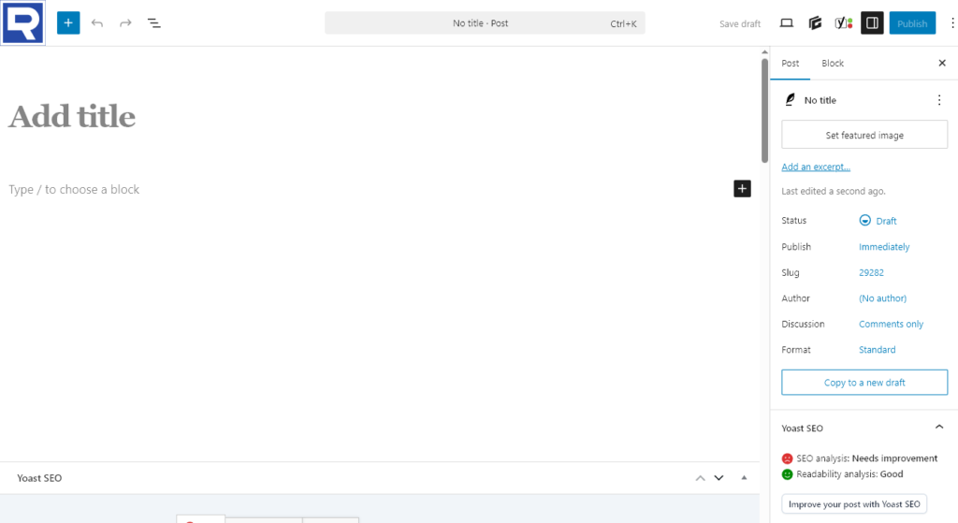Click SEO analysis Needs improvement
This screenshot has width=958, height=523.
(x=860, y=458)
